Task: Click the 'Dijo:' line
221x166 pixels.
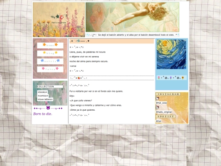Action: (x=72, y=96)
